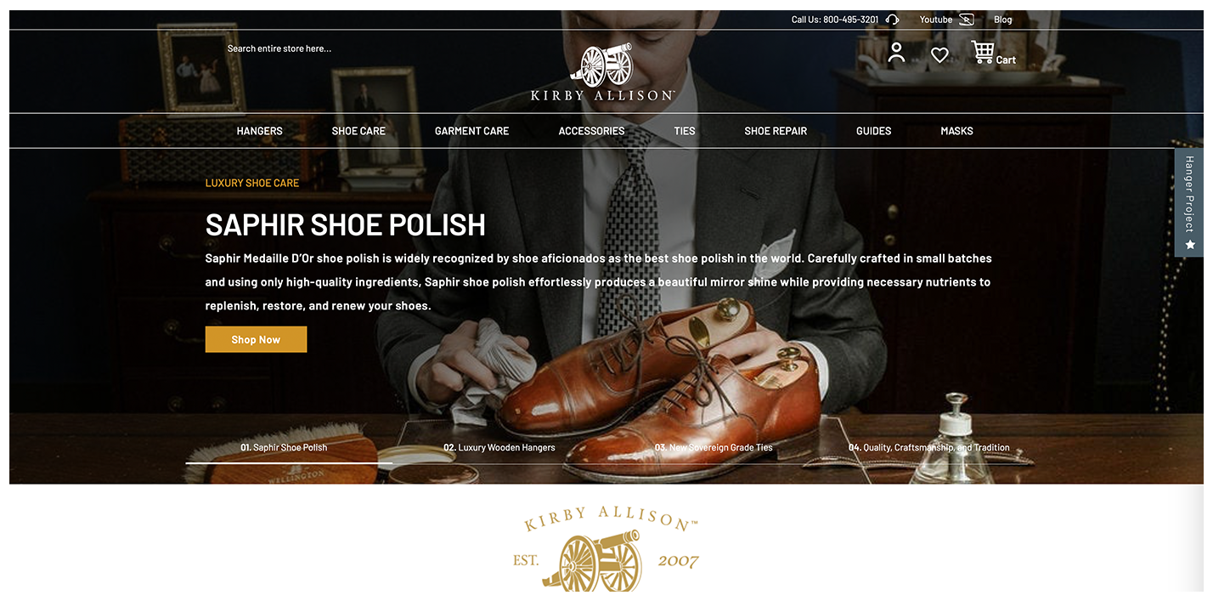
Task: Click the star icon on Hanger Project tab
Action: [x=1190, y=245]
